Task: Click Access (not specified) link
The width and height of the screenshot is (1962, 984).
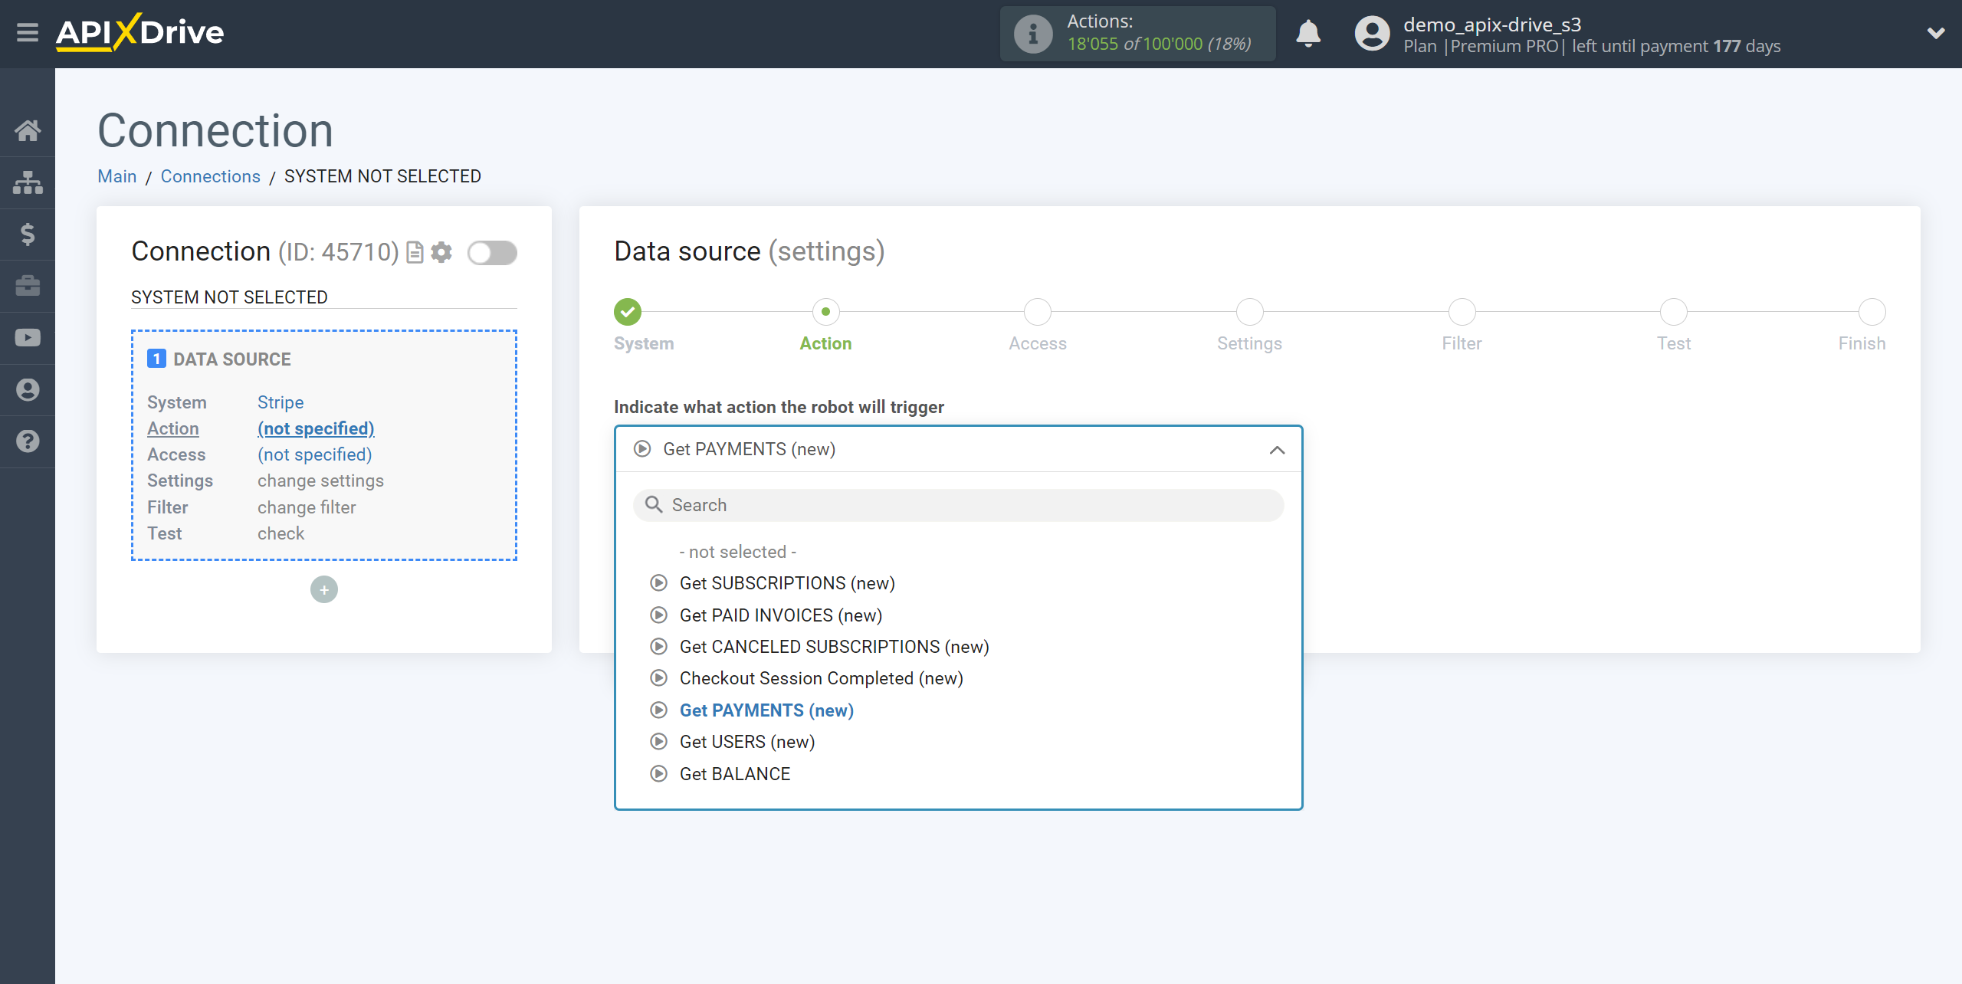Action: (314, 454)
